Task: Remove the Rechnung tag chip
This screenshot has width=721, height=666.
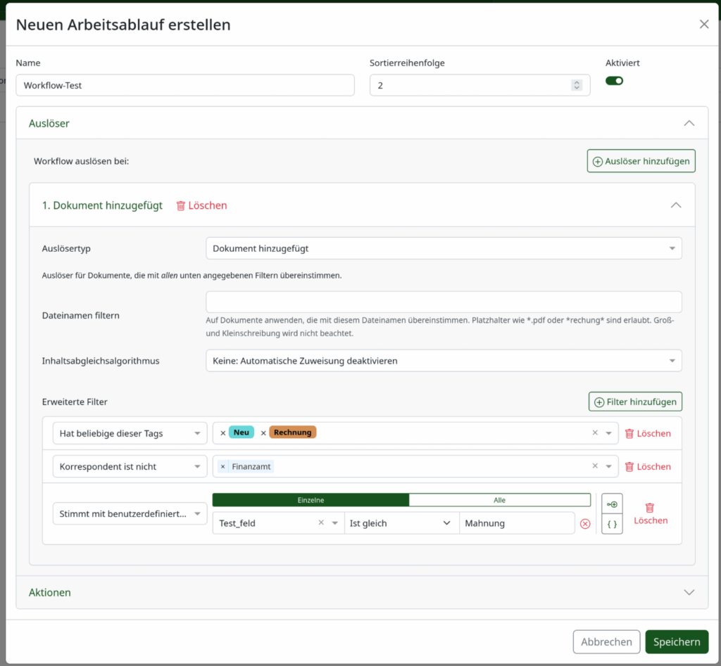Action: [x=264, y=433]
